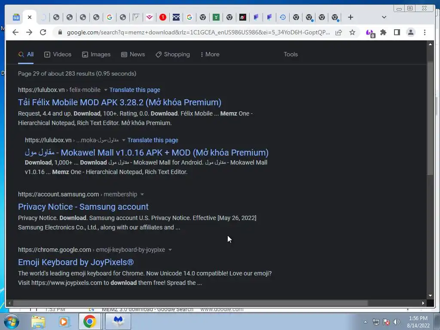Open the taskbar clock showing 1:56 PM
This screenshot has height=330, width=440.
[x=418, y=322]
